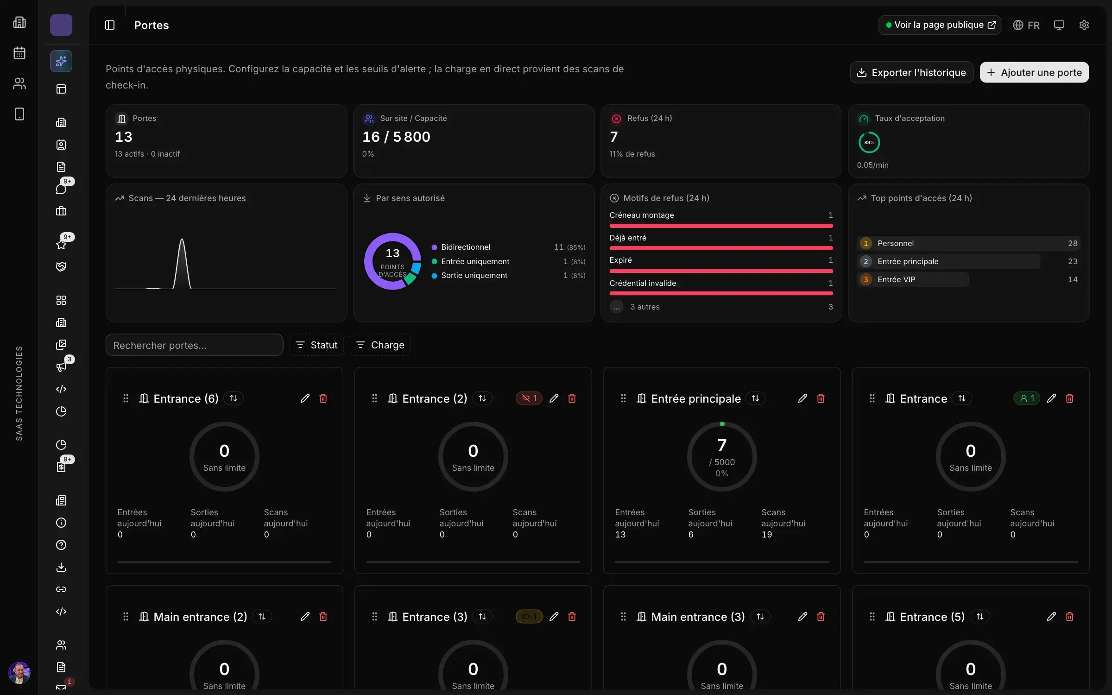1112x695 pixels.
Task: Click Ajouter une porte button
Action: (x=1034, y=72)
